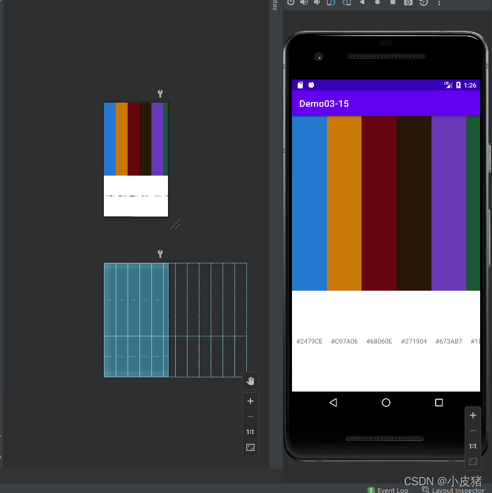Open the Layout Inspector tool window
The height and width of the screenshot is (493, 492).
click(457, 490)
